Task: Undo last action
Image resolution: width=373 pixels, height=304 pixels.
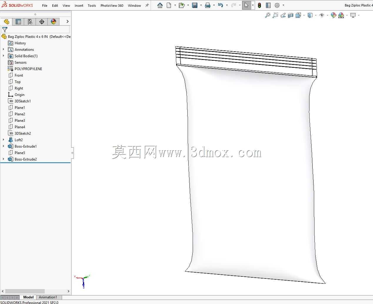Action: 221,5
